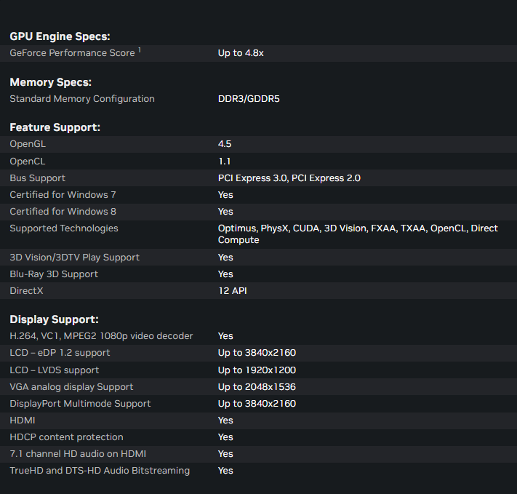Click the Feature Support heading
This screenshot has width=517, height=494.
pos(55,127)
